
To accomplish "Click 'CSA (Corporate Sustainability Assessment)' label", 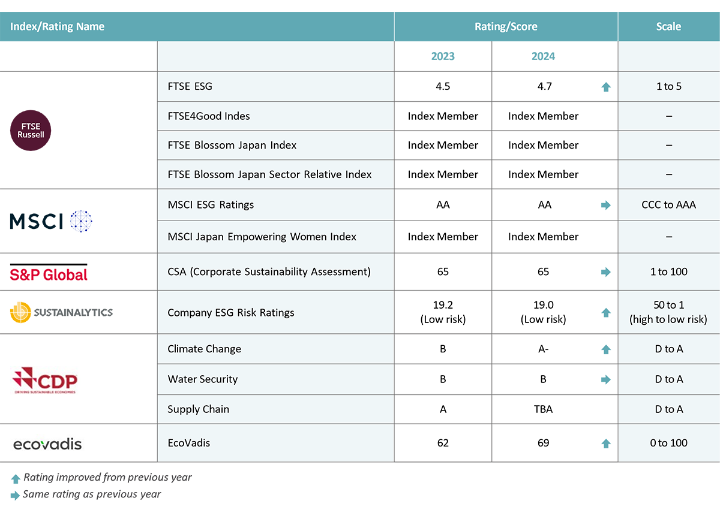I will (x=269, y=271).
